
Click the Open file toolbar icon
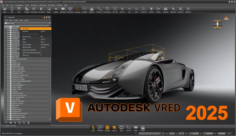point(5,9)
